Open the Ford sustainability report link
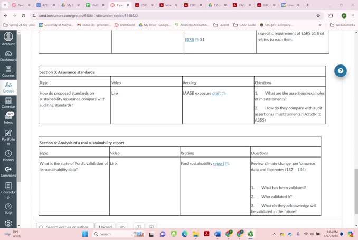The image size is (358, 240). click(x=218, y=164)
